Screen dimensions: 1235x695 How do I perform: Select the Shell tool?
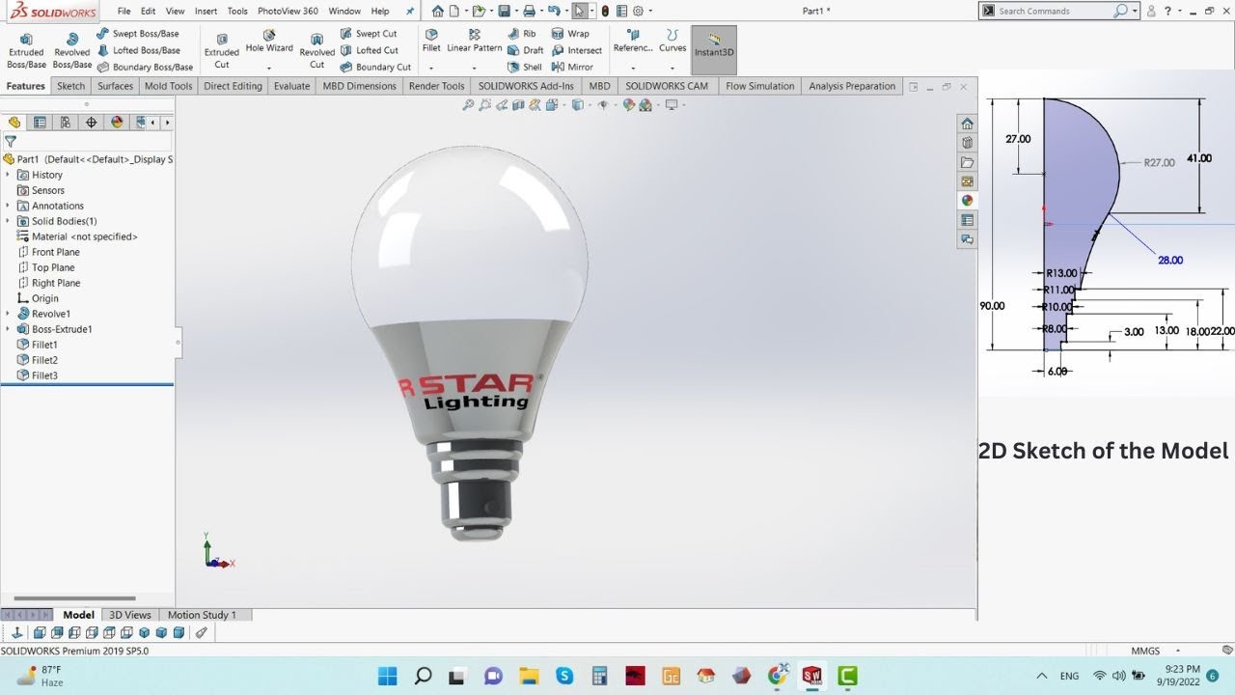point(525,68)
